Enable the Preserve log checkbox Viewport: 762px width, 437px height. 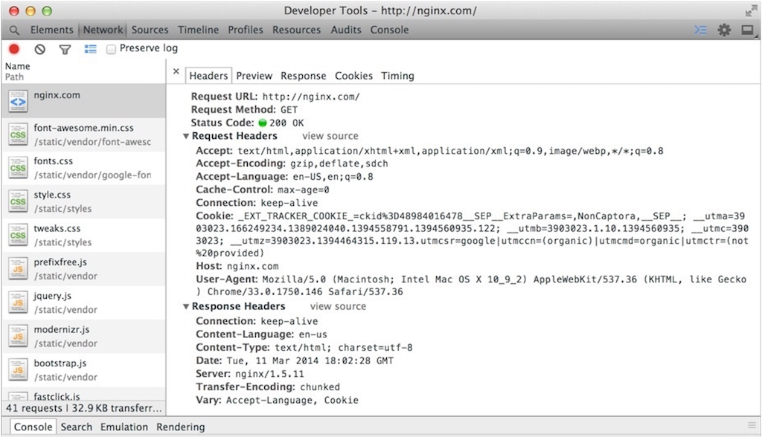[x=112, y=49]
